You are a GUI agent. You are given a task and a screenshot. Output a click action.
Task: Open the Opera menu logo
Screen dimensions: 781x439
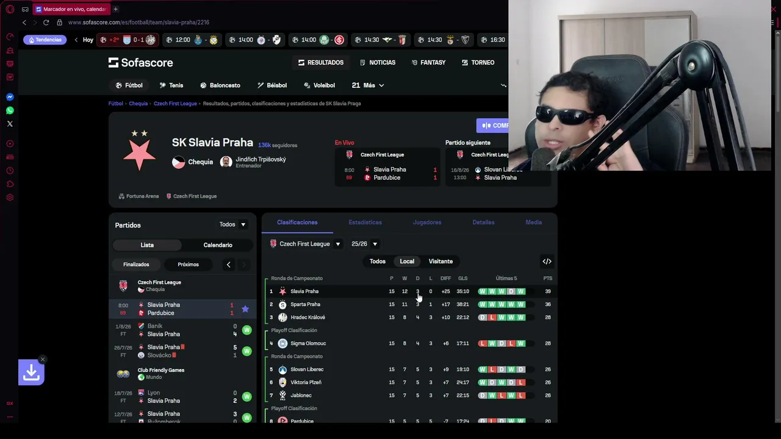click(10, 9)
